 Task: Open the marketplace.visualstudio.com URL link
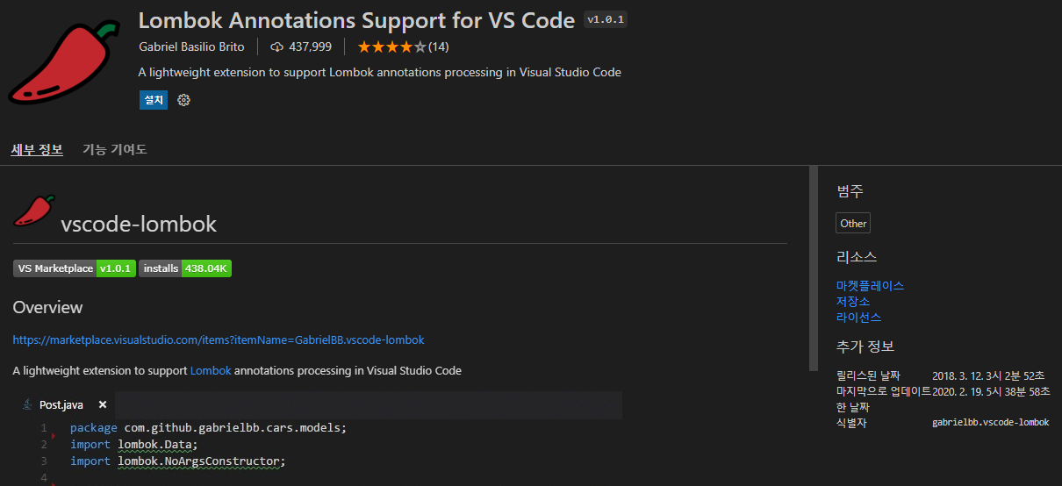coord(219,339)
